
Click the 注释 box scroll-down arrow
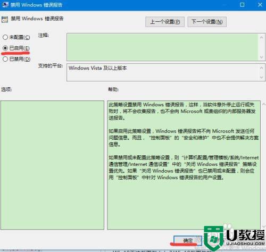tap(261, 57)
